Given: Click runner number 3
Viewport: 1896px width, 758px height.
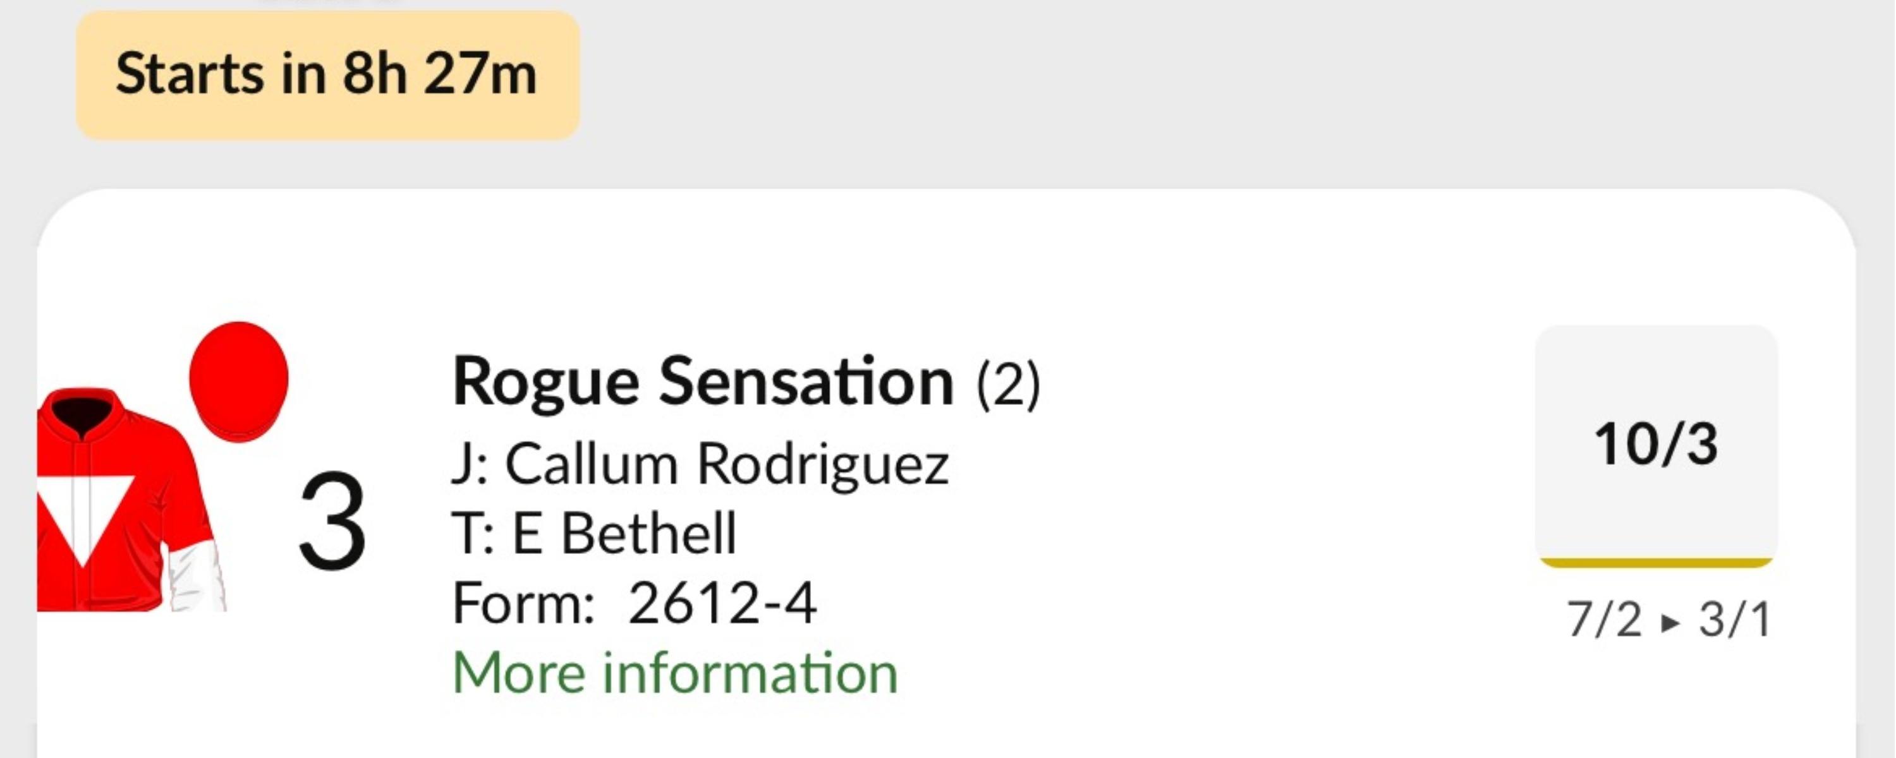Looking at the screenshot, I should (x=332, y=521).
